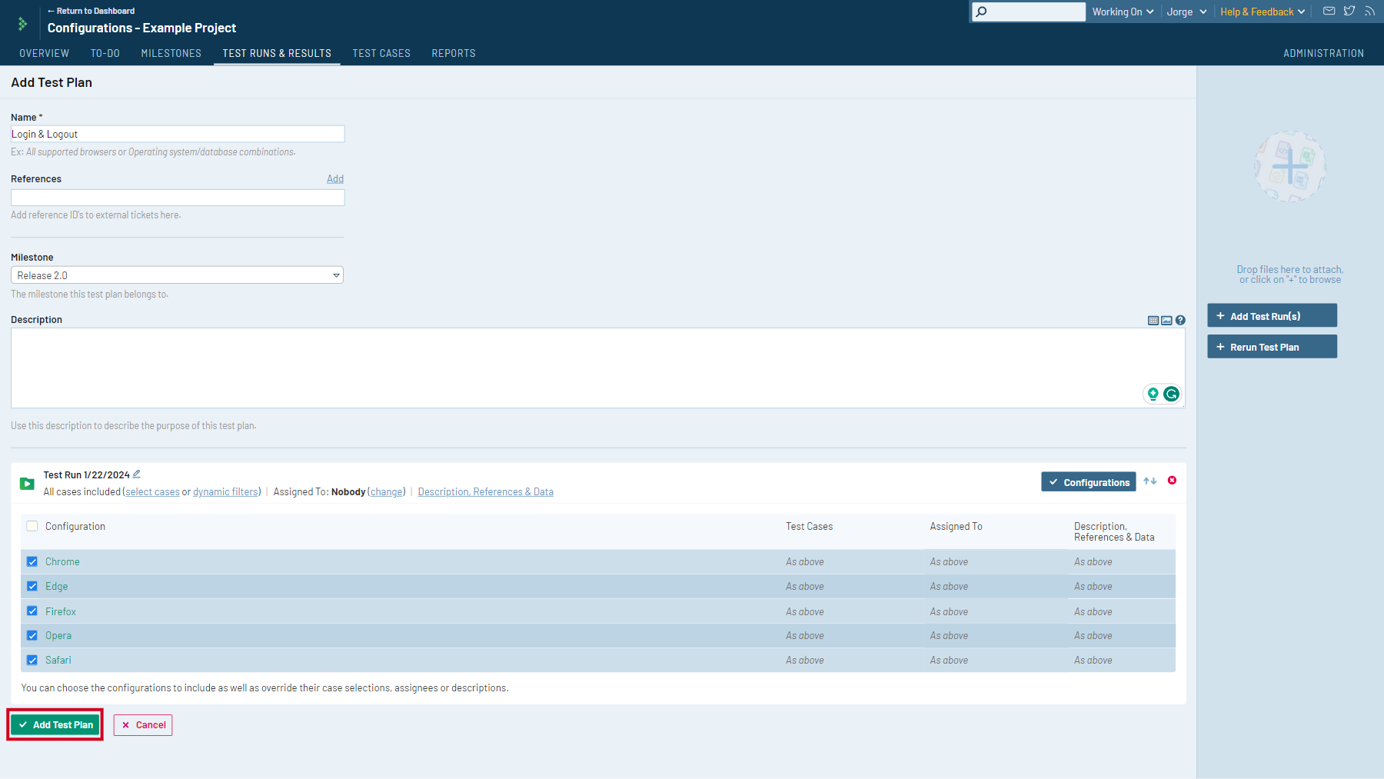
Task: Click the select cases link
Action: (152, 492)
